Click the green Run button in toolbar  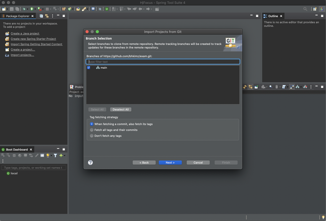pos(32,9)
